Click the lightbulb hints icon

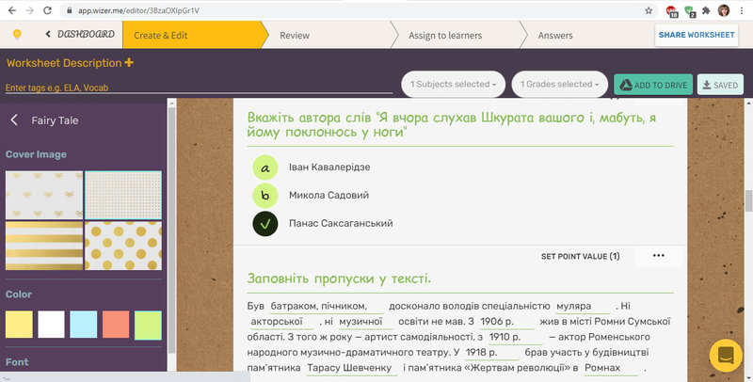pyautogui.click(x=16, y=35)
